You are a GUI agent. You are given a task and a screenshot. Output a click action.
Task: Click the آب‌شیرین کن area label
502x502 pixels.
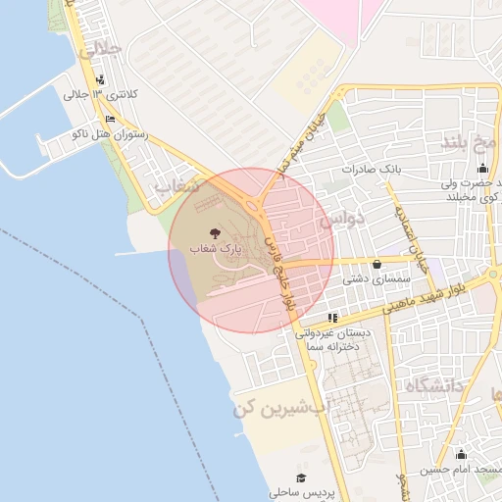pos(284,408)
